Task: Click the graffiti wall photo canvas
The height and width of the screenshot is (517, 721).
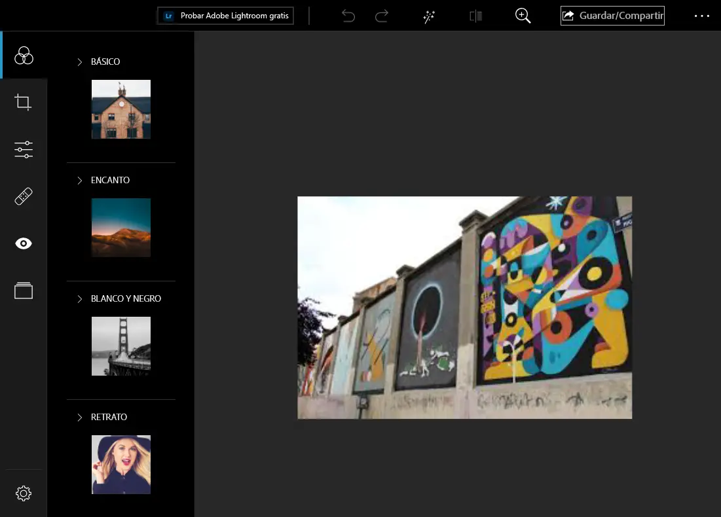Action: (464, 308)
